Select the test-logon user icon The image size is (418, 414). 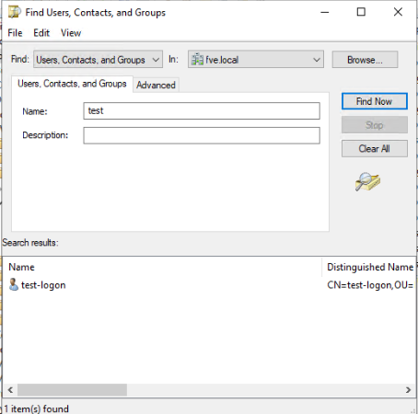(x=14, y=284)
